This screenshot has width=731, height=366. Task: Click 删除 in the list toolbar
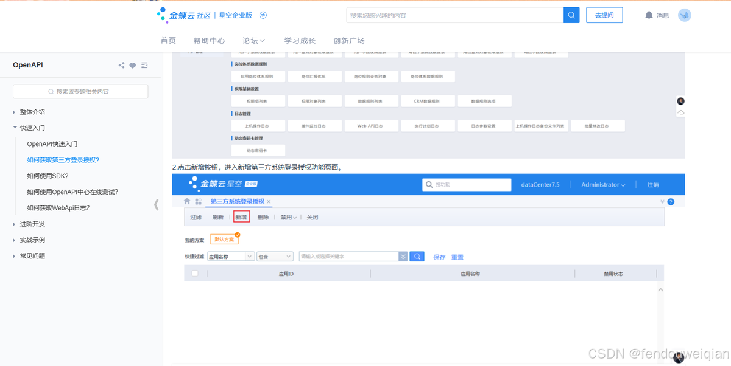[263, 217]
